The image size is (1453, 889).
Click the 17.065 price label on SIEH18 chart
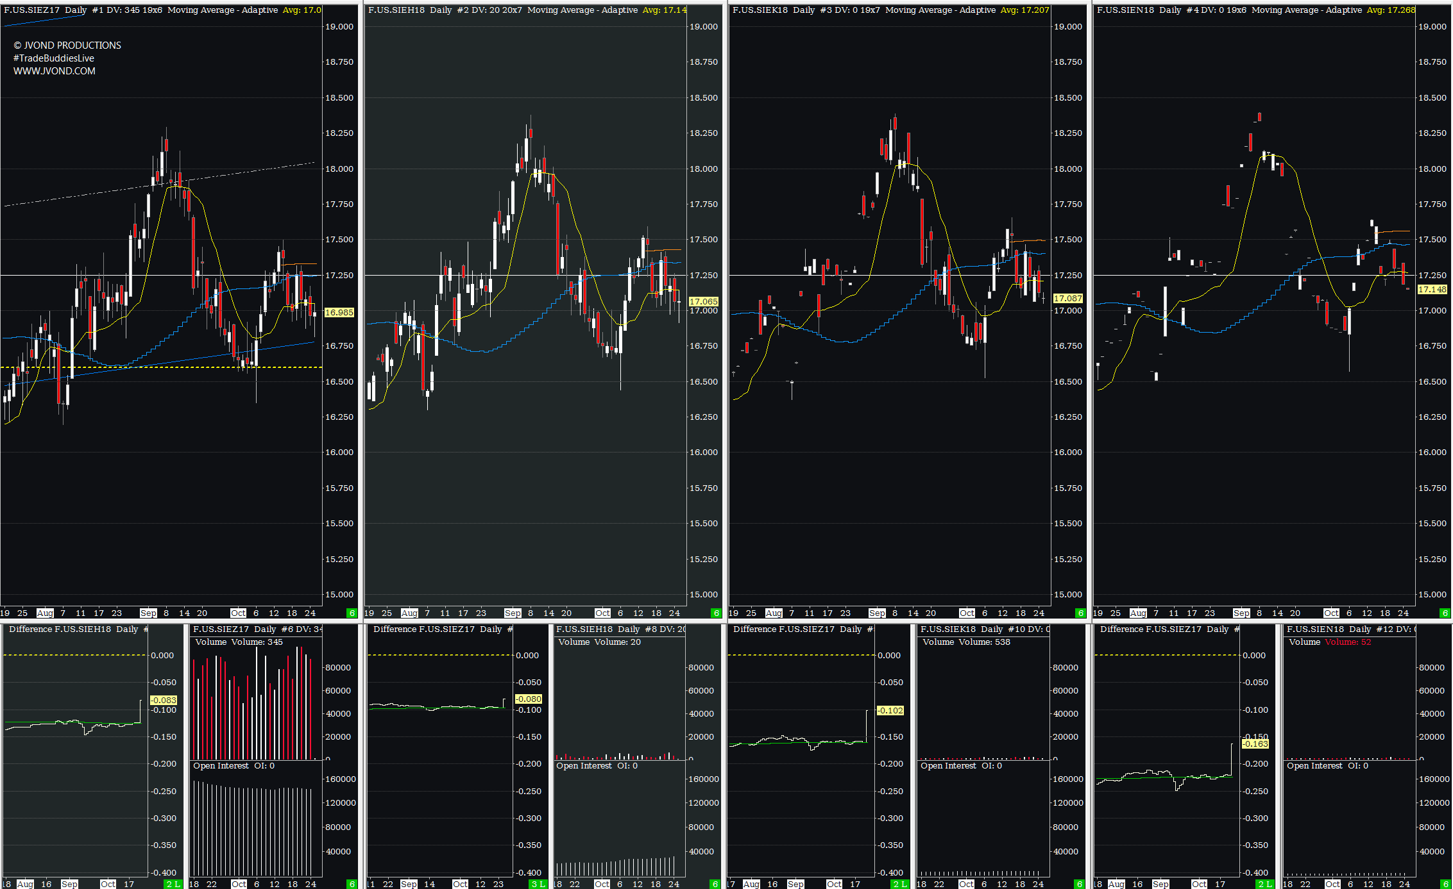tap(703, 301)
